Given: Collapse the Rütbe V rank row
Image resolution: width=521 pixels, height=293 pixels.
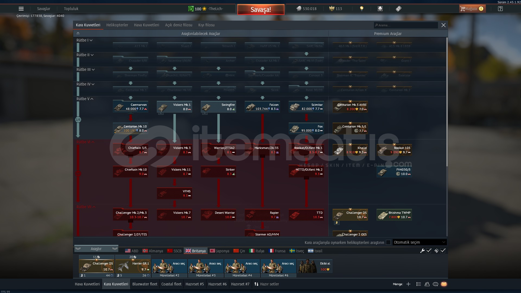Looking at the screenshot, I should [85, 99].
